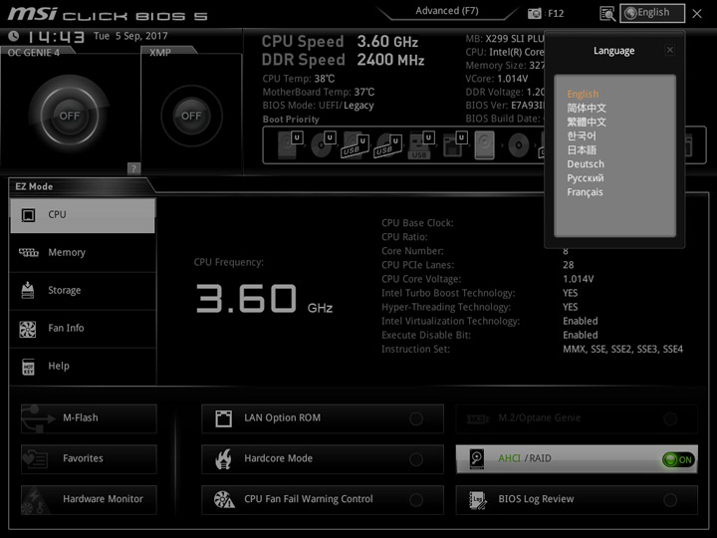This screenshot has width=717, height=538.
Task: Toggle the Hardcore Mode switch
Action: point(416,459)
